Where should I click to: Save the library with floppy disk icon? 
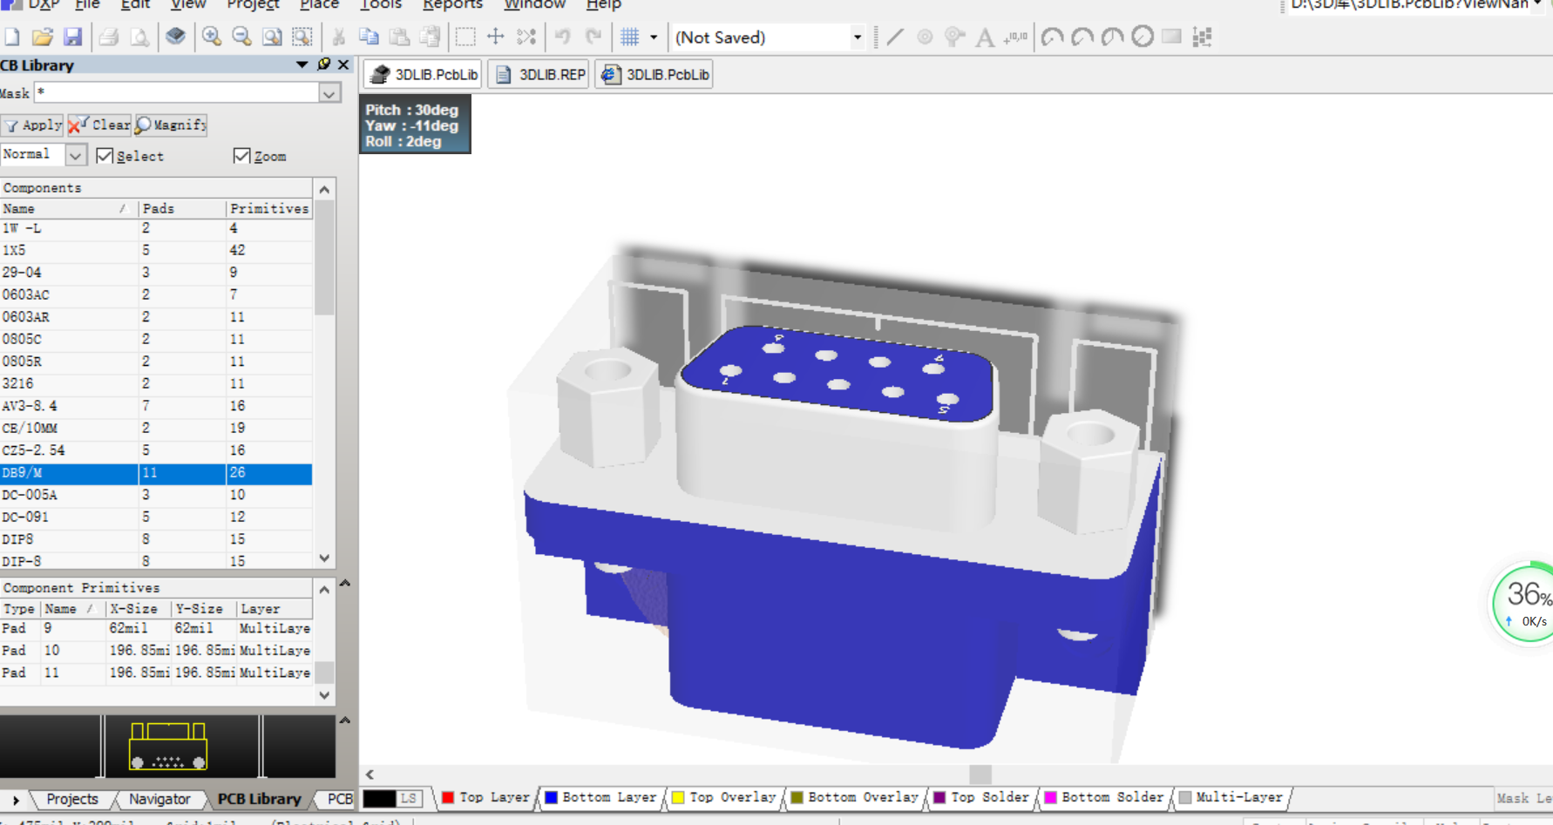(x=72, y=37)
